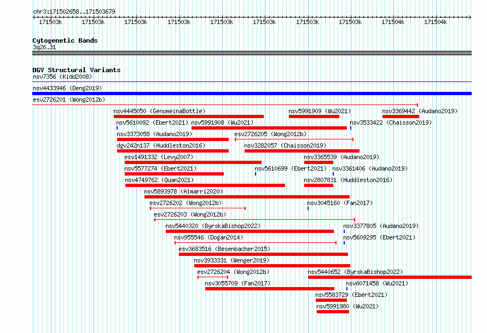Select esv1491332 (Levy2007) label
The height and width of the screenshot is (333, 487).
point(159,157)
